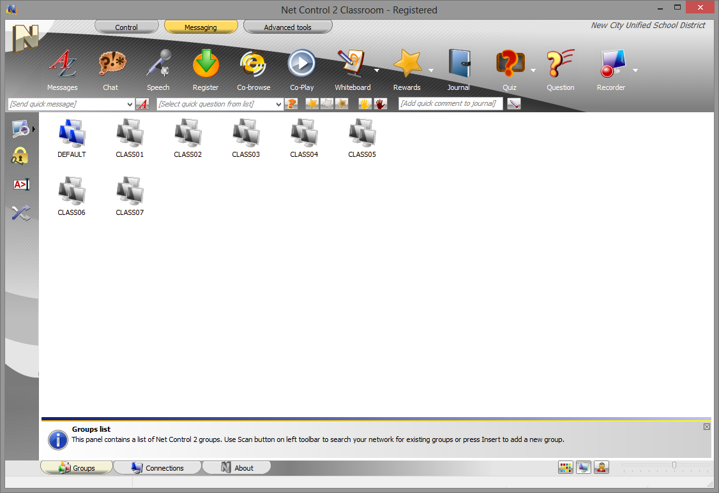719x493 pixels.
Task: Open About bottom tab
Action: pyautogui.click(x=237, y=467)
